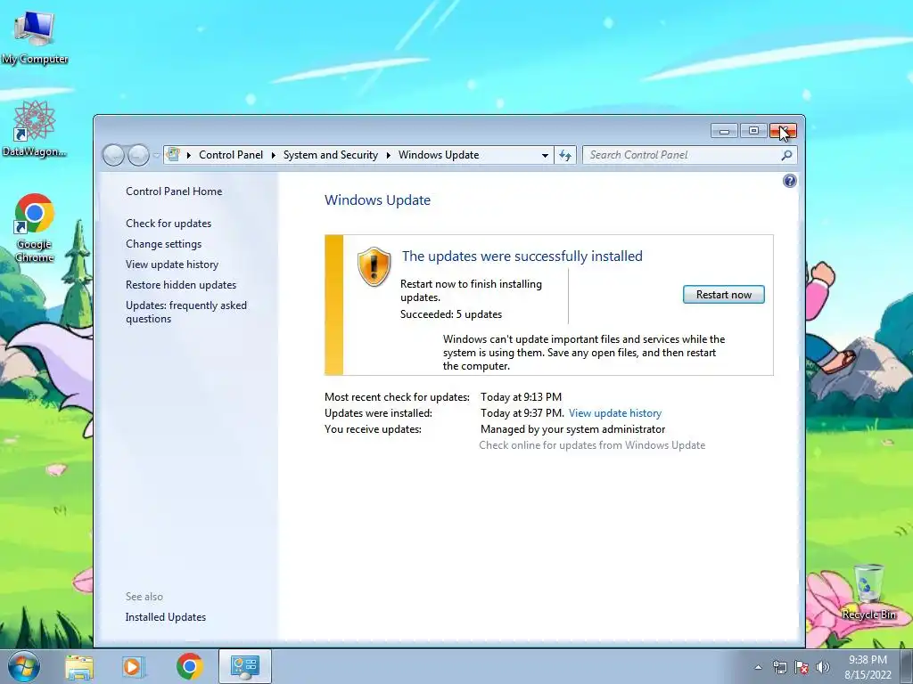This screenshot has height=684, width=913.
Task: Click the refresh button in address bar
Action: click(x=564, y=155)
